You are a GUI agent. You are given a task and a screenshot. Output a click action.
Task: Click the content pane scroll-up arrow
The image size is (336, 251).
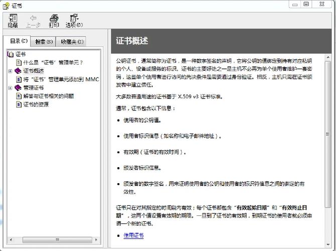(x=327, y=57)
